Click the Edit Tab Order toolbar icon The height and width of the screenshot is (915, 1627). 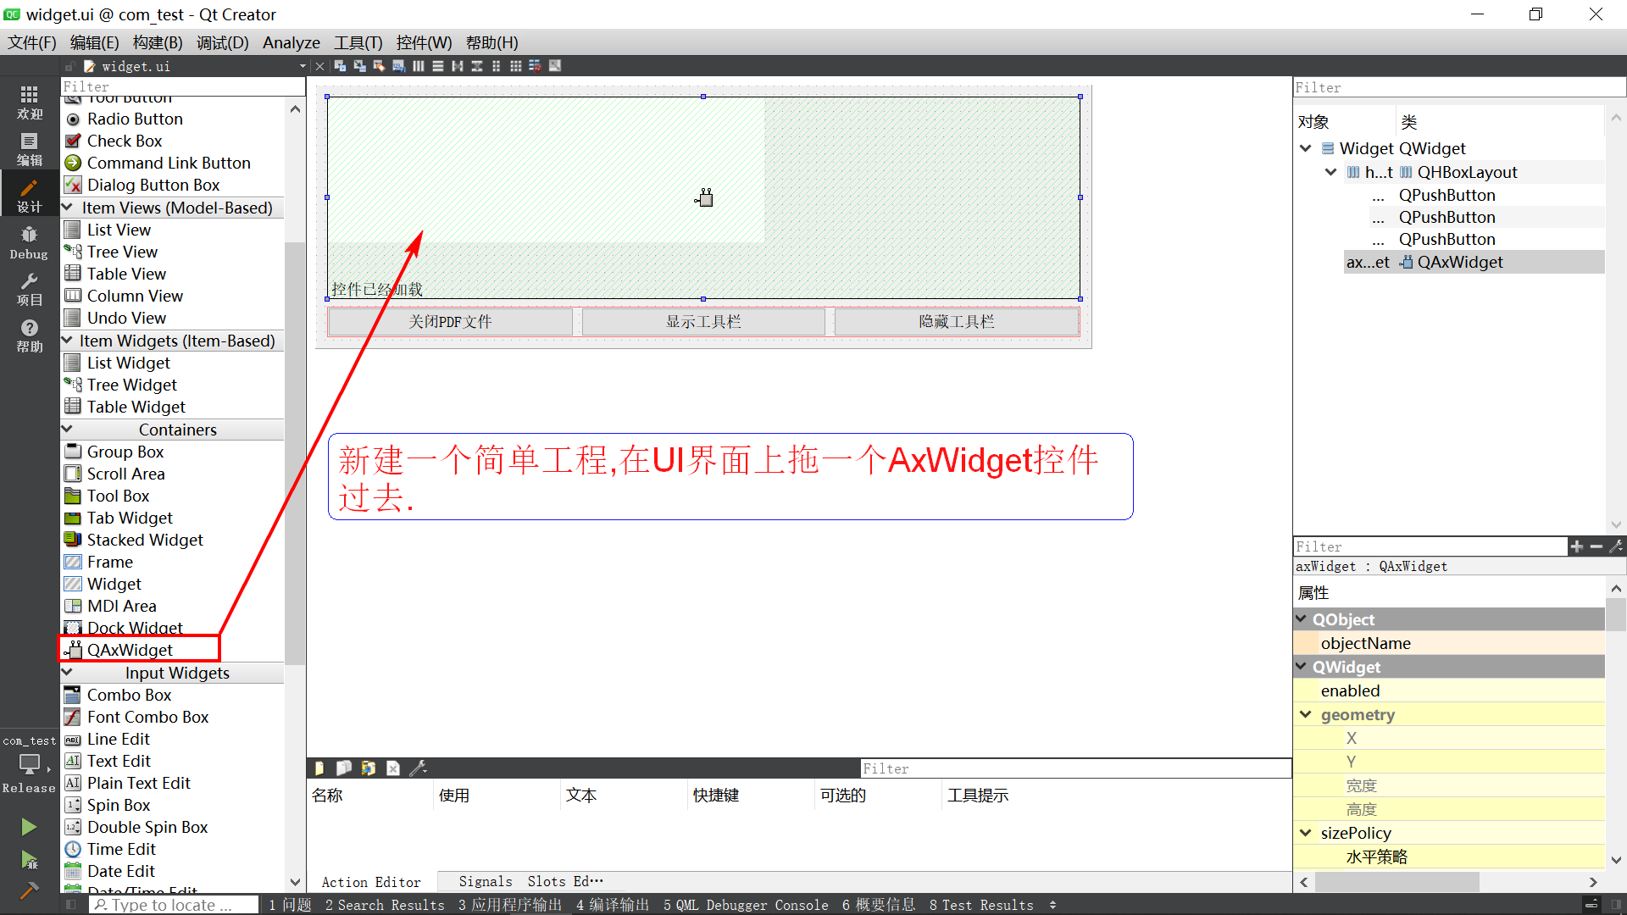pos(398,66)
